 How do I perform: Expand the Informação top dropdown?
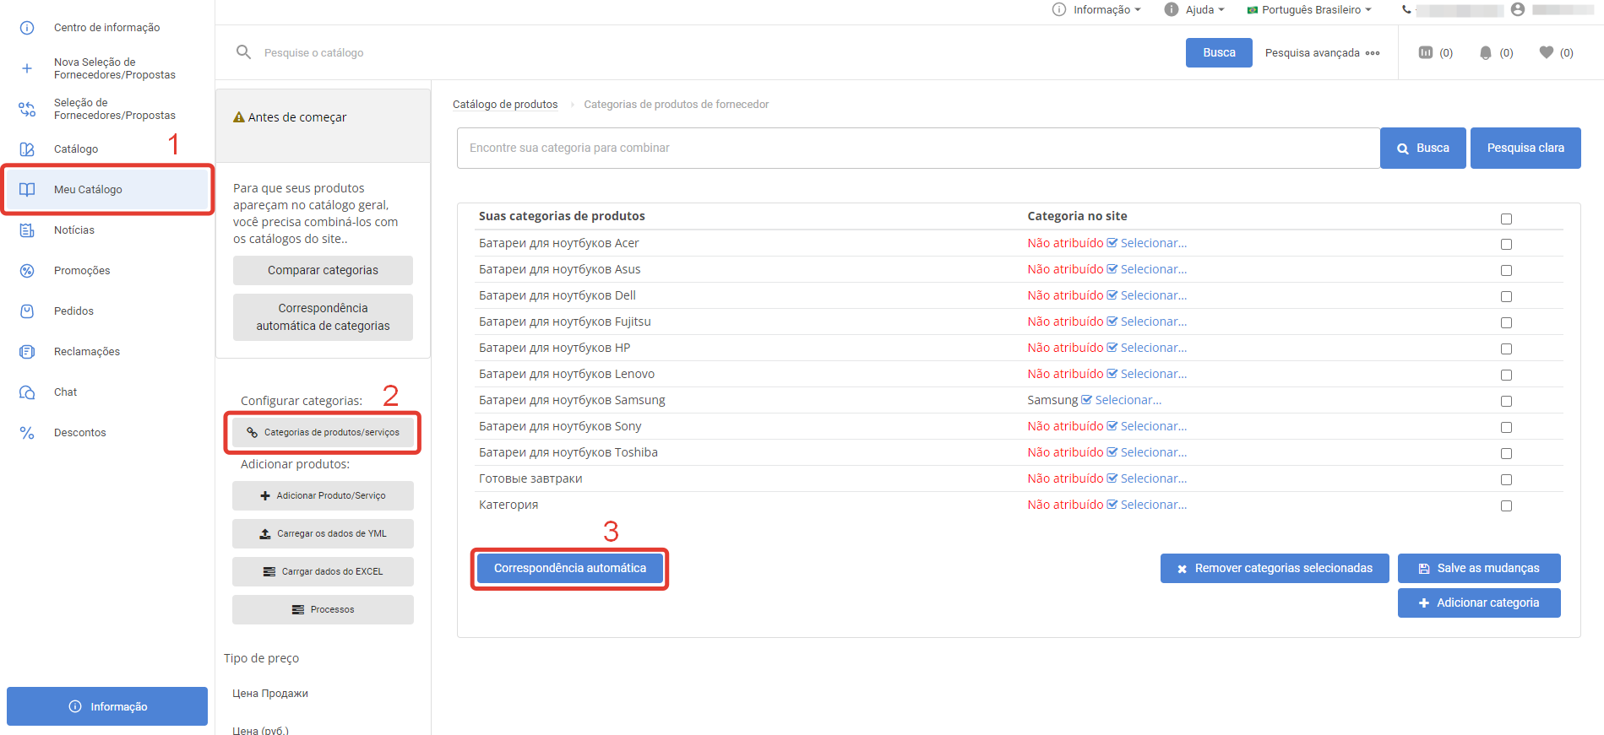[x=1096, y=9]
